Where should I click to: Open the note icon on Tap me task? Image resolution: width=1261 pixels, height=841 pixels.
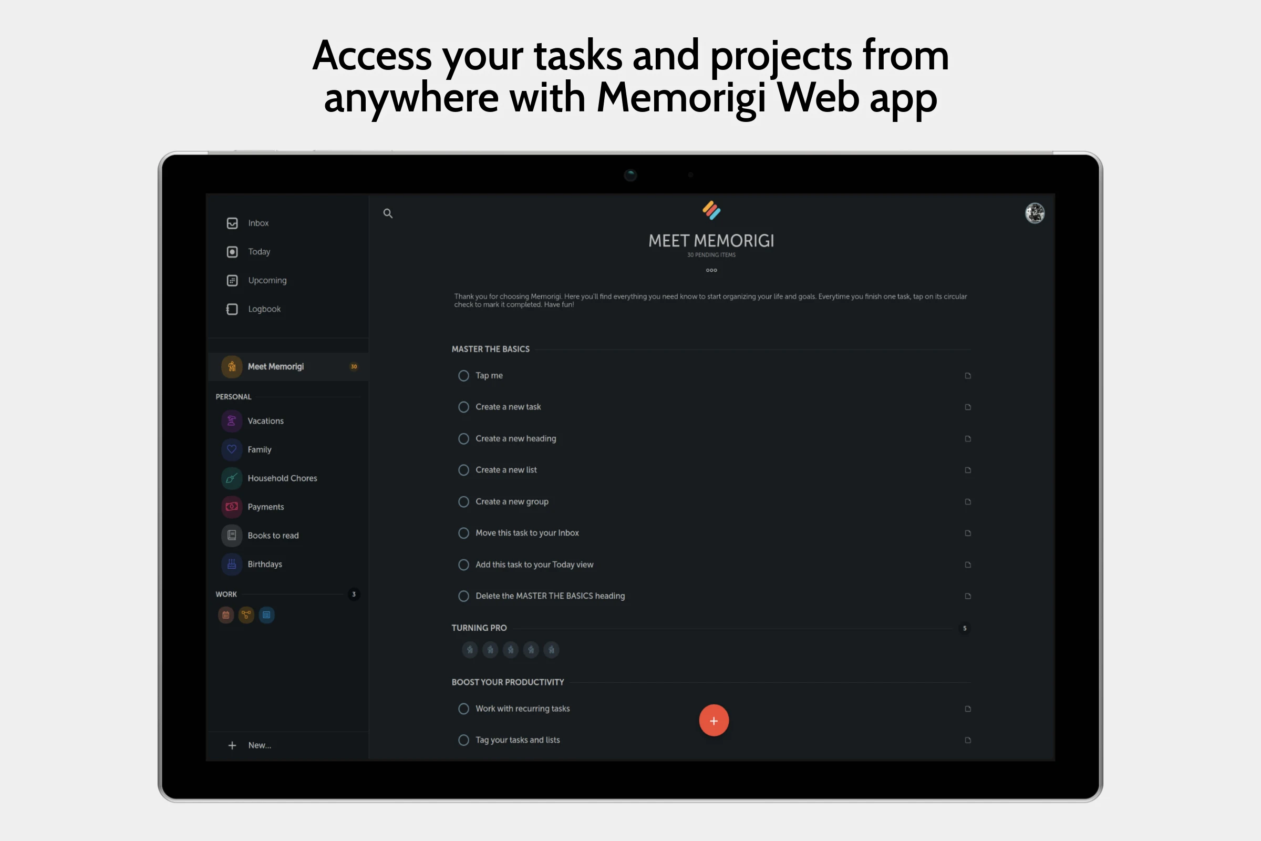point(968,375)
